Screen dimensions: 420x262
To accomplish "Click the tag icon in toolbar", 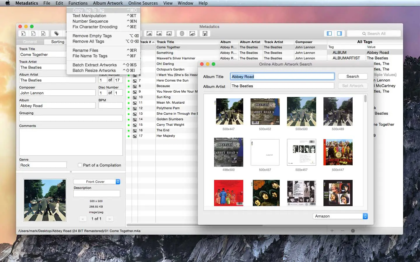I will point(57,33).
